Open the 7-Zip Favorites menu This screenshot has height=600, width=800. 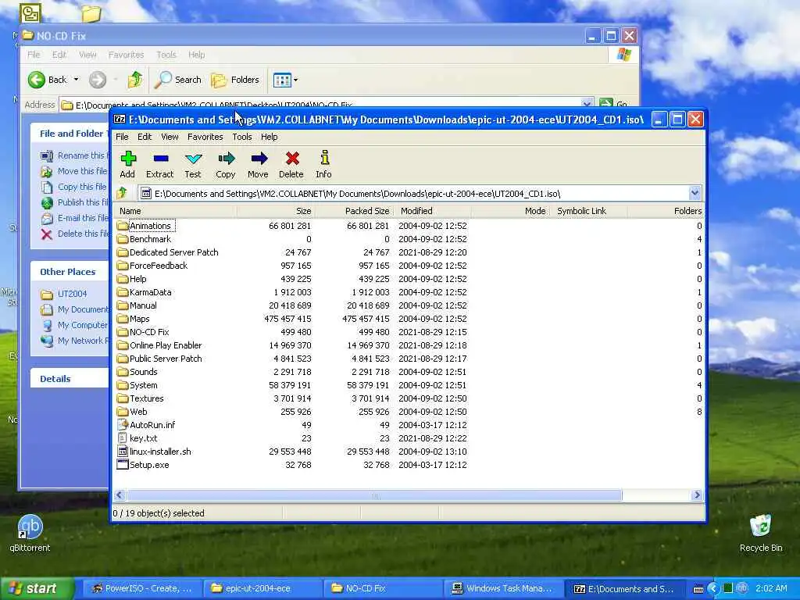tap(205, 137)
